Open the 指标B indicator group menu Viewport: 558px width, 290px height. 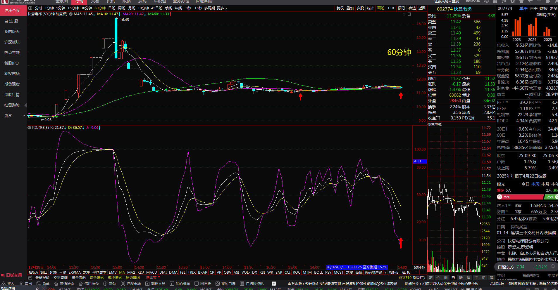pos(394,272)
